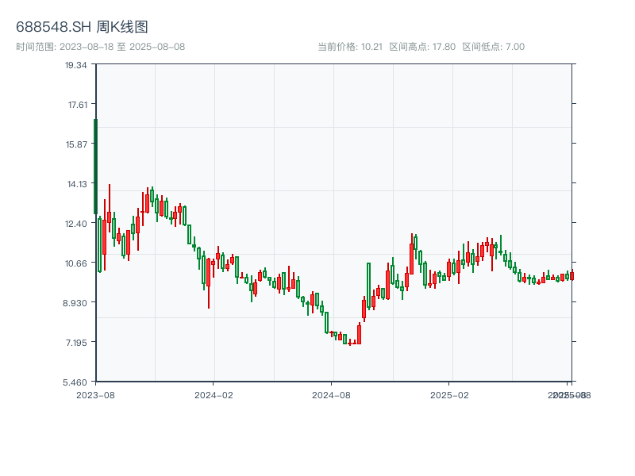This screenshot has width=635, height=476.
Task: Select the time range text 2023-08-18 至 2025-08-08
Action: coord(122,47)
